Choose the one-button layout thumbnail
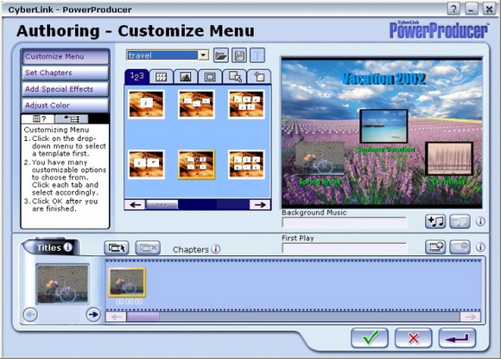The width and height of the screenshot is (501, 359). tap(146, 105)
